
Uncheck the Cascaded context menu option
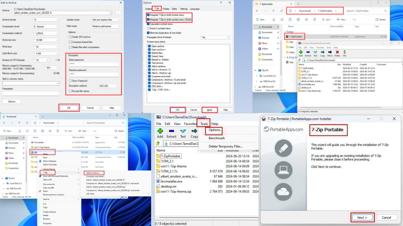[x=148, y=24]
